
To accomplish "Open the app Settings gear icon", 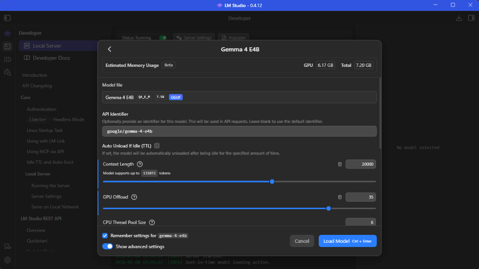I will coord(8,260).
